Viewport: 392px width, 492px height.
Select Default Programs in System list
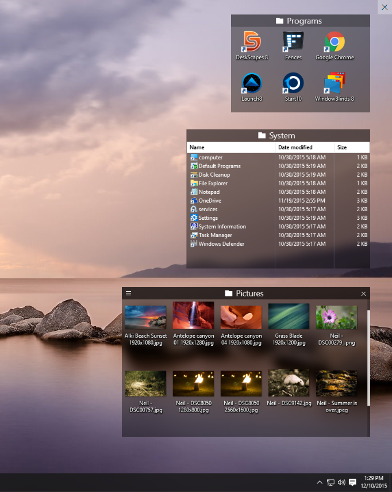[278, 166]
